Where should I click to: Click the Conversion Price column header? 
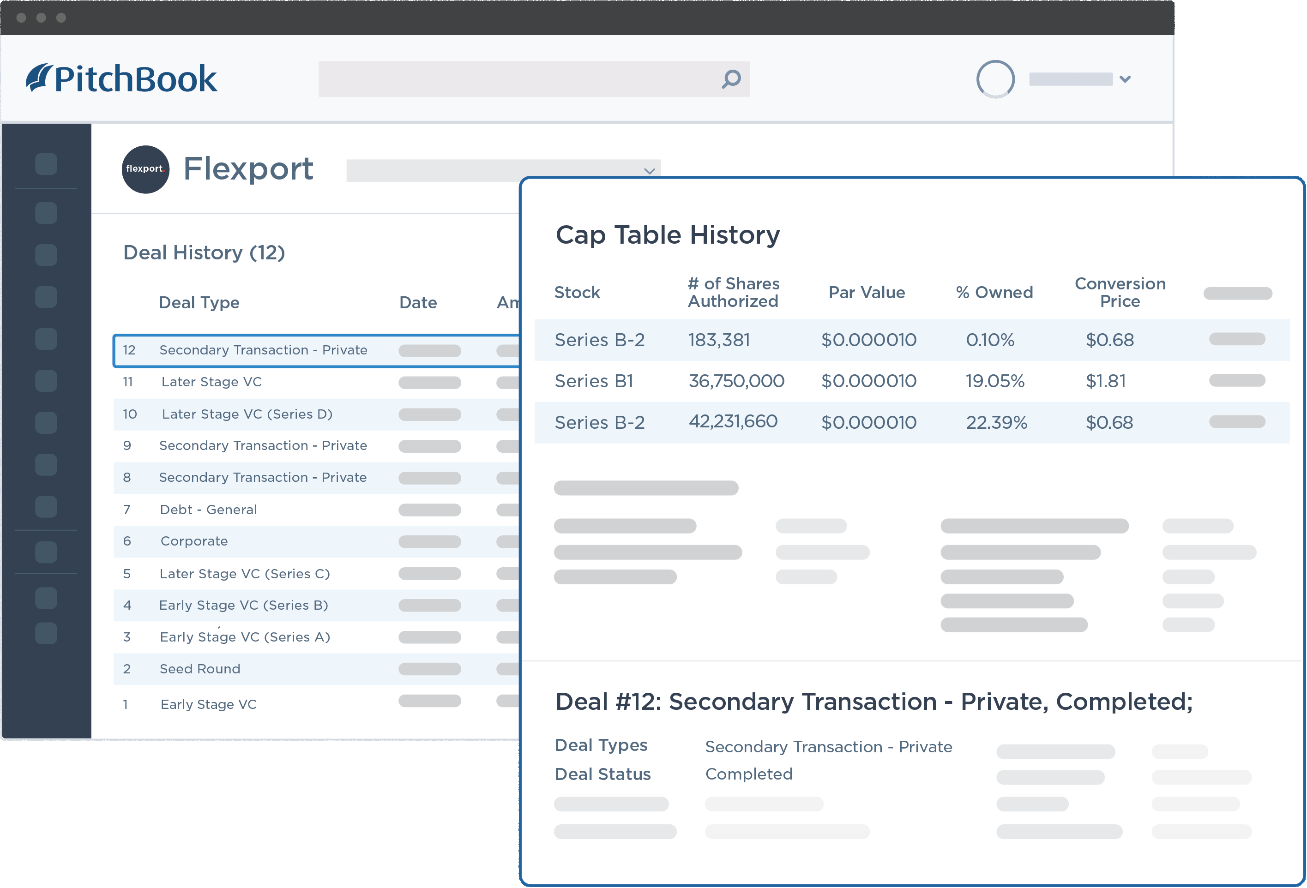pos(1120,293)
